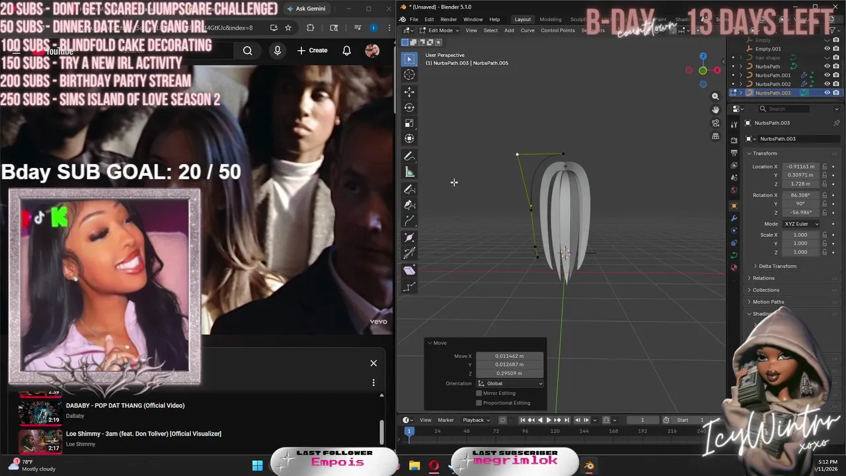846x476 pixels.
Task: Click the YouTube voice search microphone
Action: (278, 50)
